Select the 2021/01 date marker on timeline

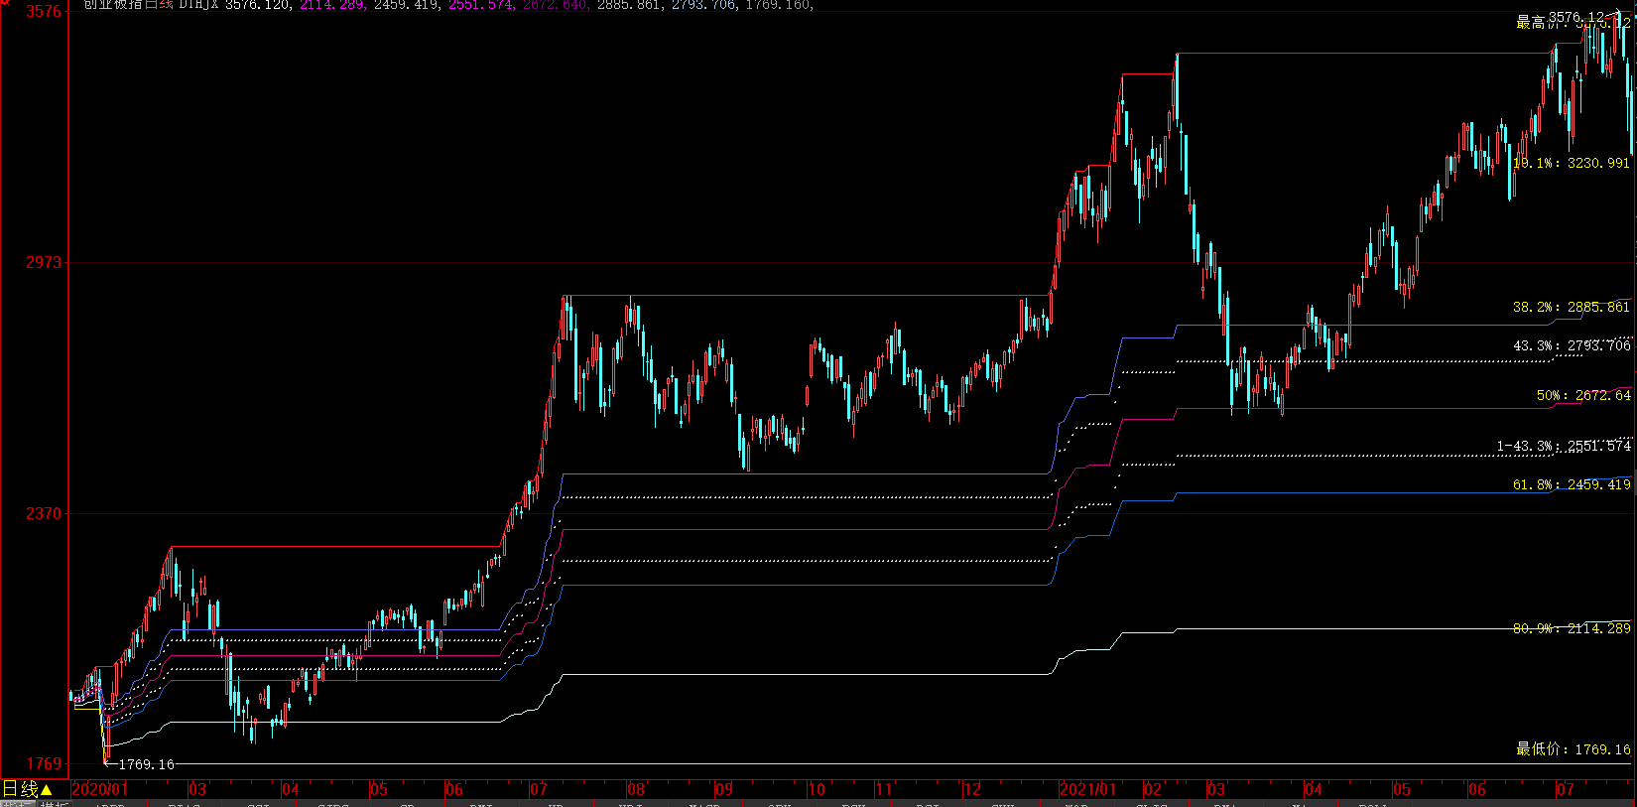point(1088,790)
